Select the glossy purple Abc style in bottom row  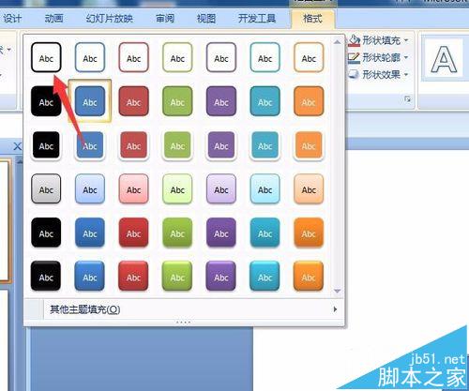tap(221, 277)
